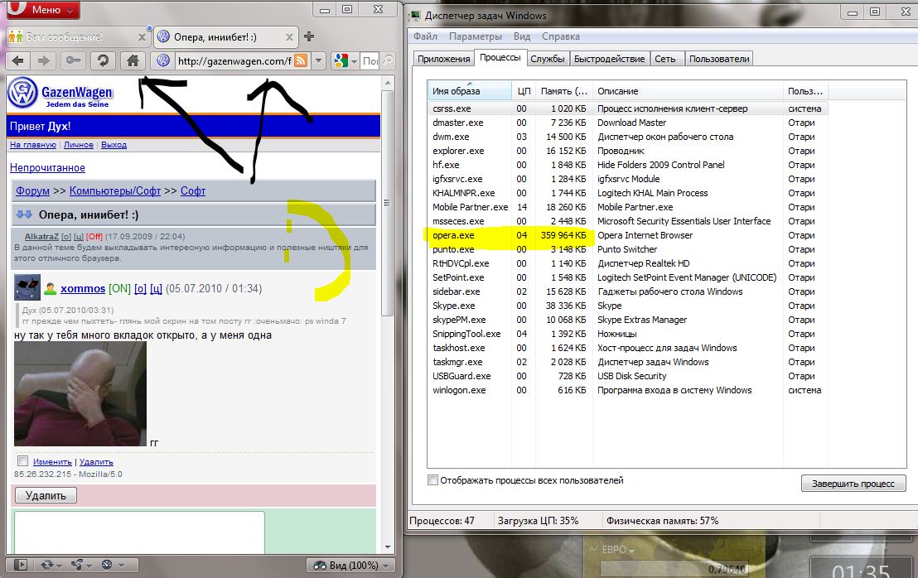Open the 'xommos' profile link
Image resolution: width=918 pixels, height=578 pixels.
click(x=83, y=288)
